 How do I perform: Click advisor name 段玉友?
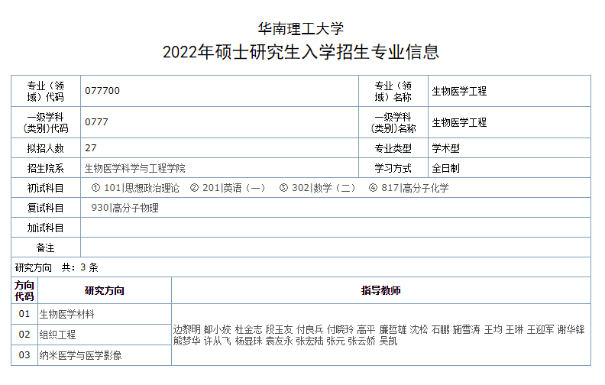click(279, 329)
